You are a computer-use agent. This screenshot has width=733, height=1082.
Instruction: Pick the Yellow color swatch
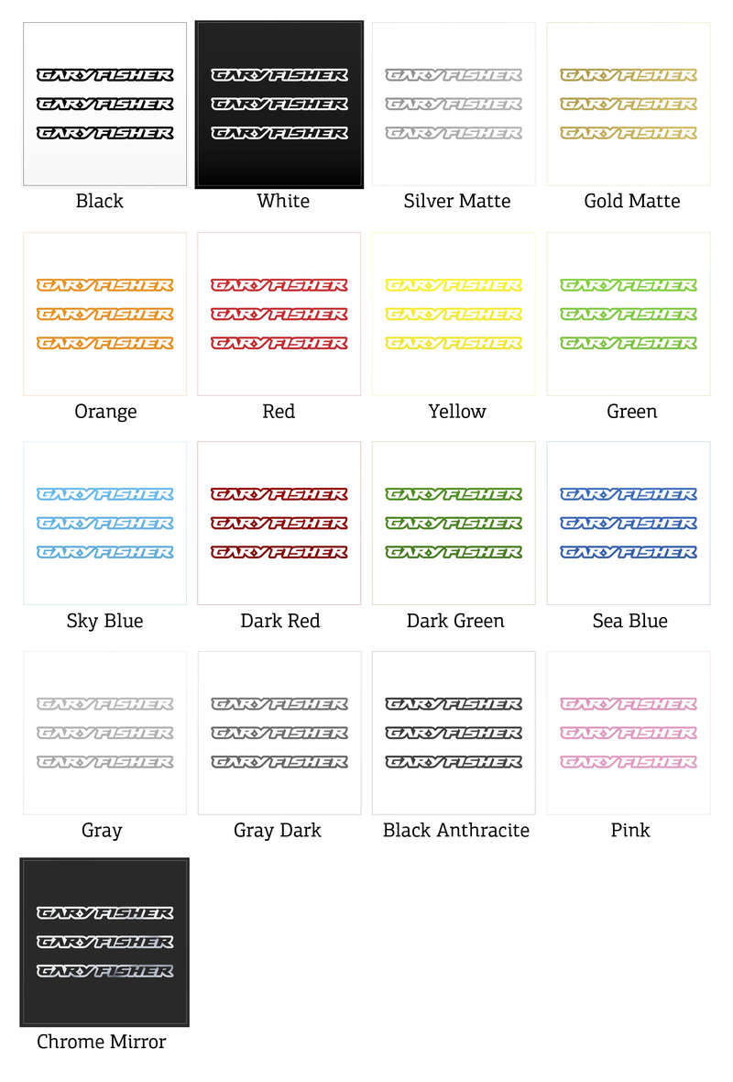[454, 314]
